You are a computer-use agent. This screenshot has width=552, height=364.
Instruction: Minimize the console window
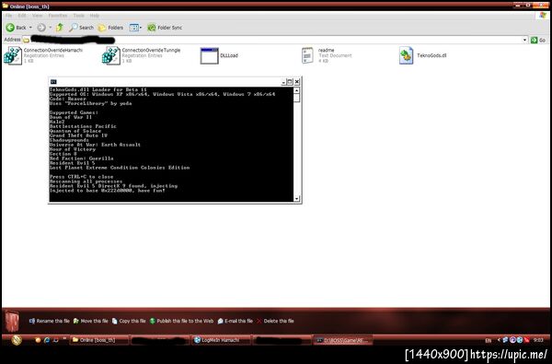pos(283,82)
